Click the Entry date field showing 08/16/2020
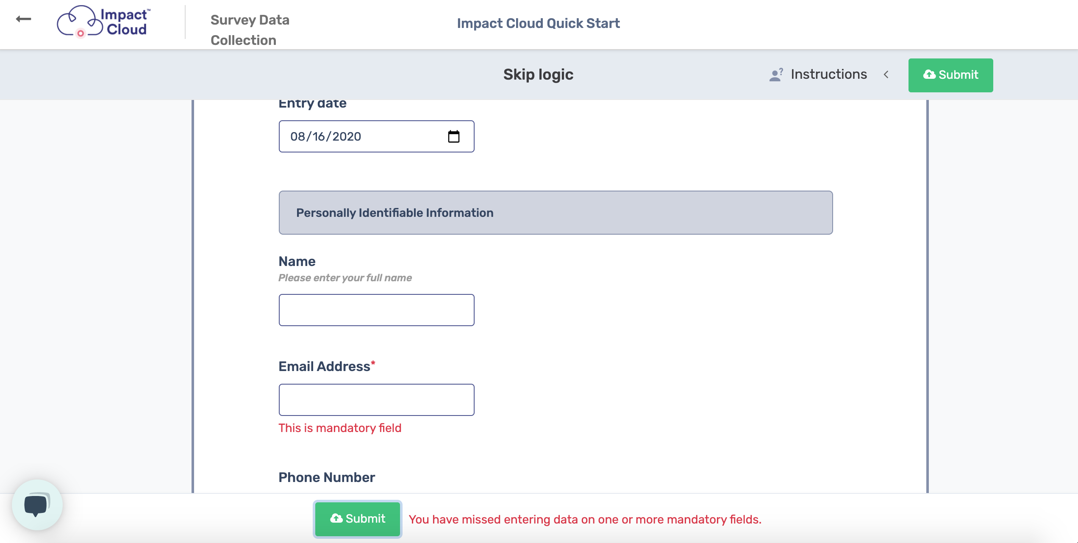The width and height of the screenshot is (1078, 543). point(376,136)
